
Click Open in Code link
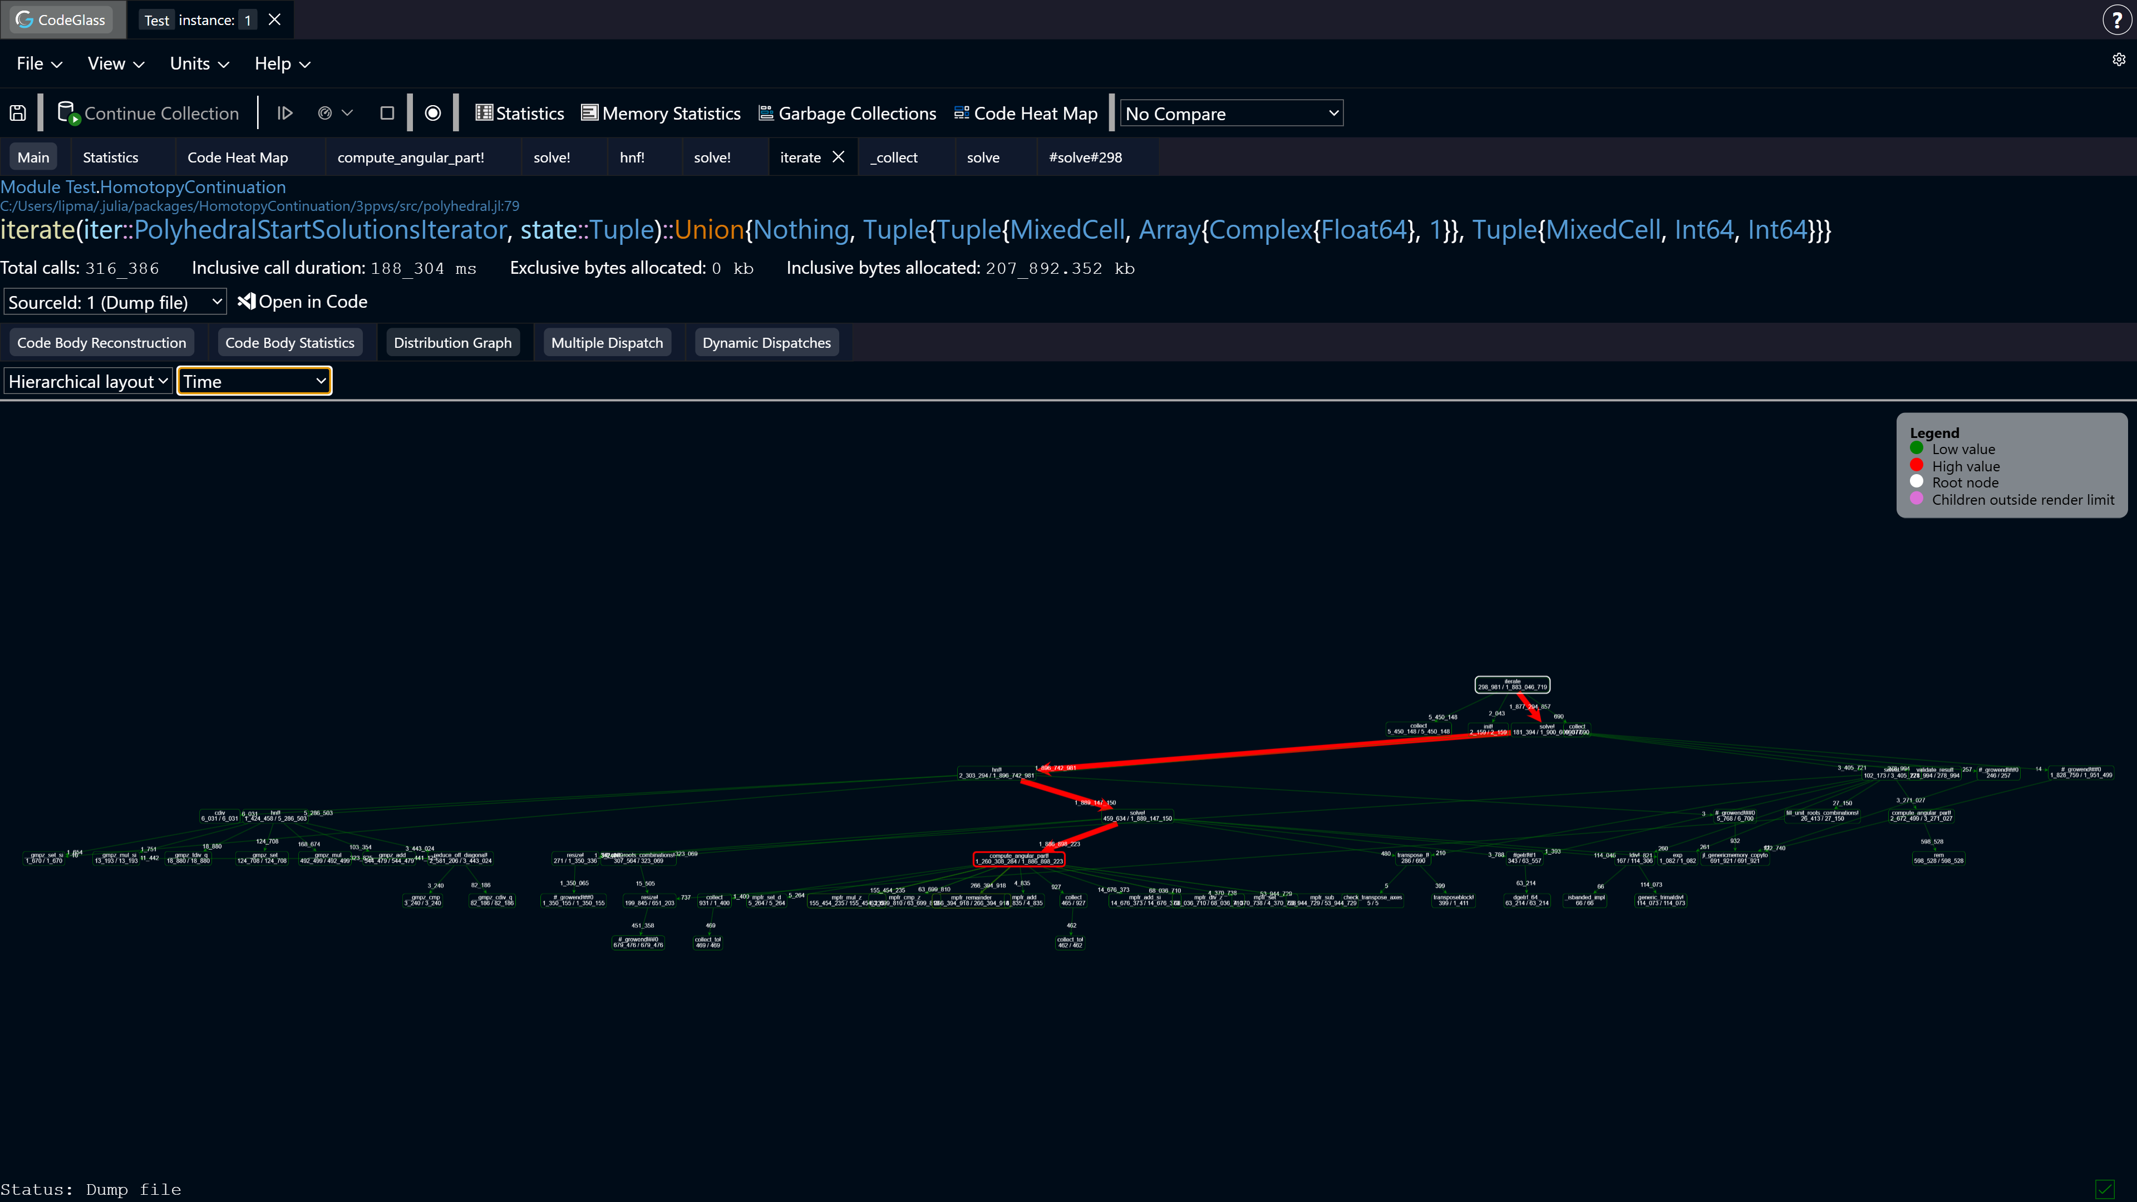[303, 302]
